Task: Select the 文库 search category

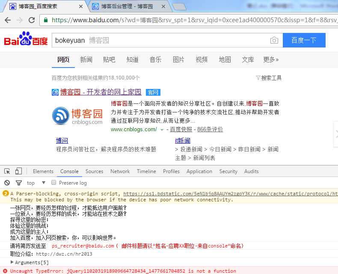Action: [248, 59]
